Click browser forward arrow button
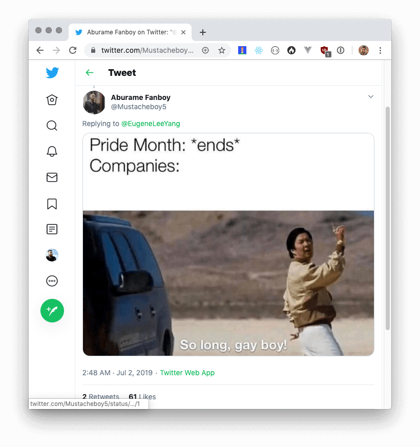Screen dimensions: 420x447 (x=56, y=50)
